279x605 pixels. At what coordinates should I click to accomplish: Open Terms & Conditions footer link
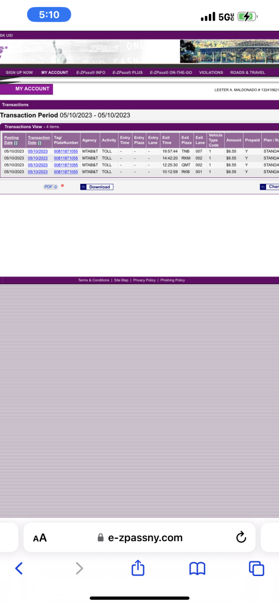pyautogui.click(x=94, y=280)
